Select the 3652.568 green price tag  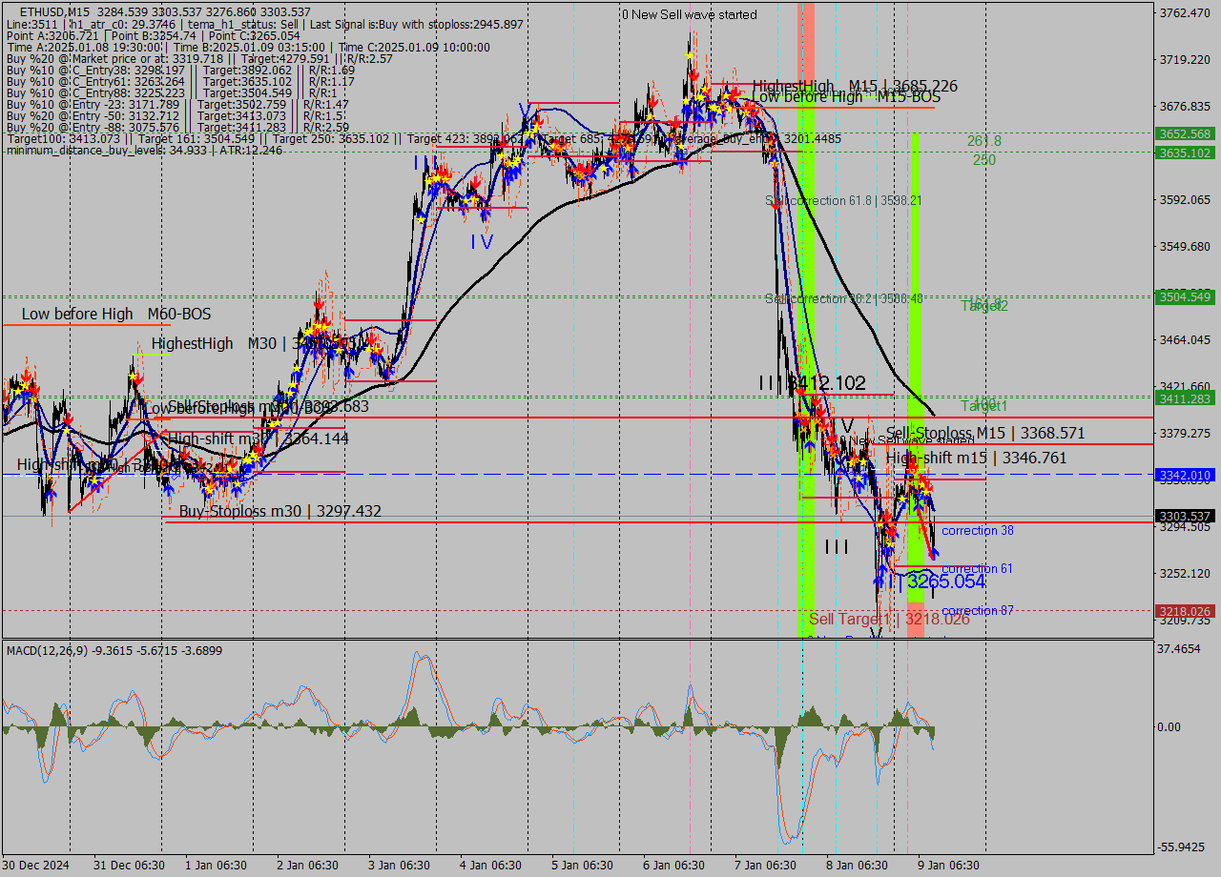[1185, 134]
